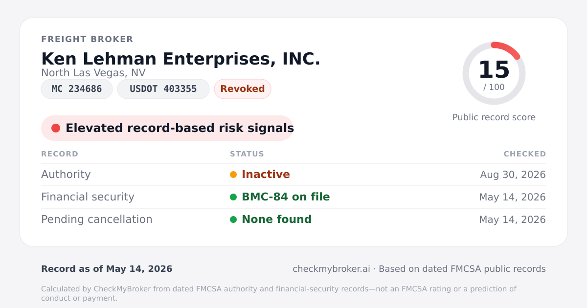Click the Elevated record-based risk signals banner
Viewport: 587px width, 308px height.
[x=167, y=128]
